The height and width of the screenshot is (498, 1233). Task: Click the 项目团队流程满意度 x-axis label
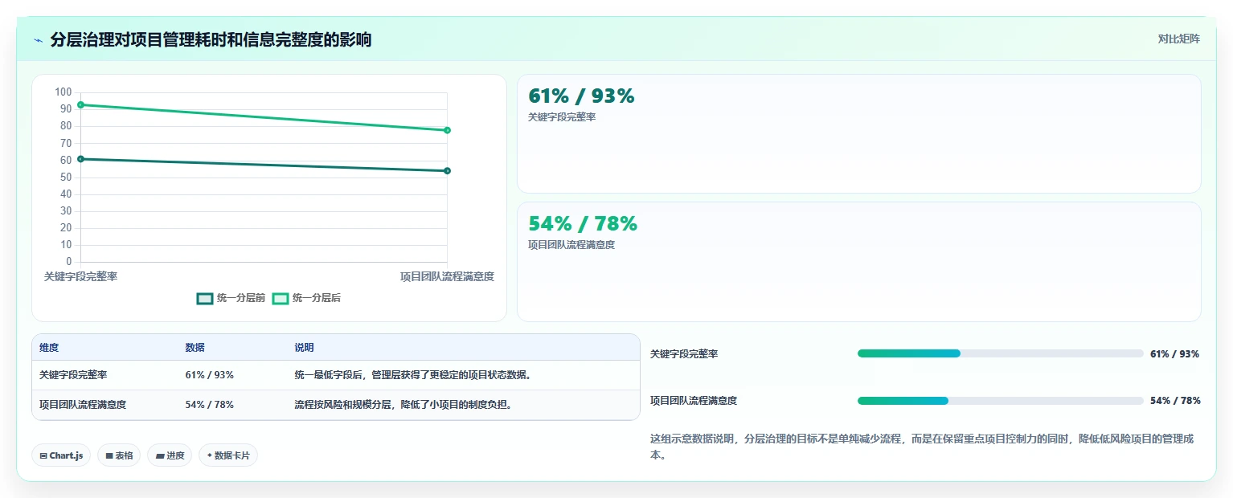[447, 276]
